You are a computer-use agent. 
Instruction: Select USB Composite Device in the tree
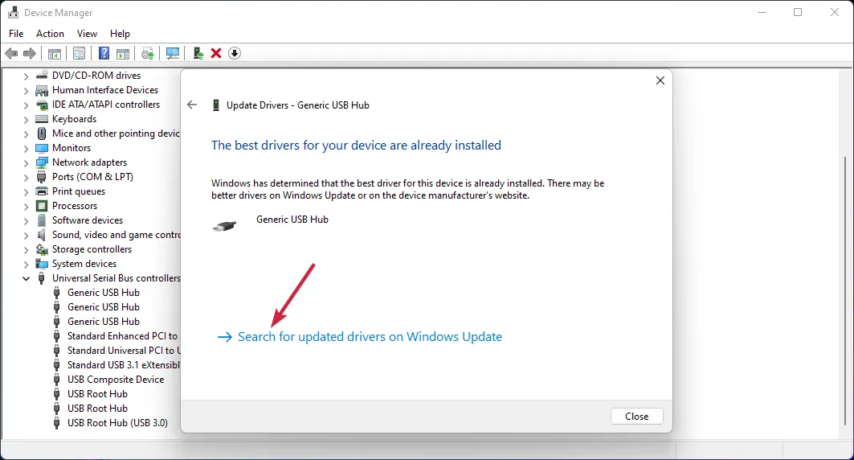[x=115, y=380]
